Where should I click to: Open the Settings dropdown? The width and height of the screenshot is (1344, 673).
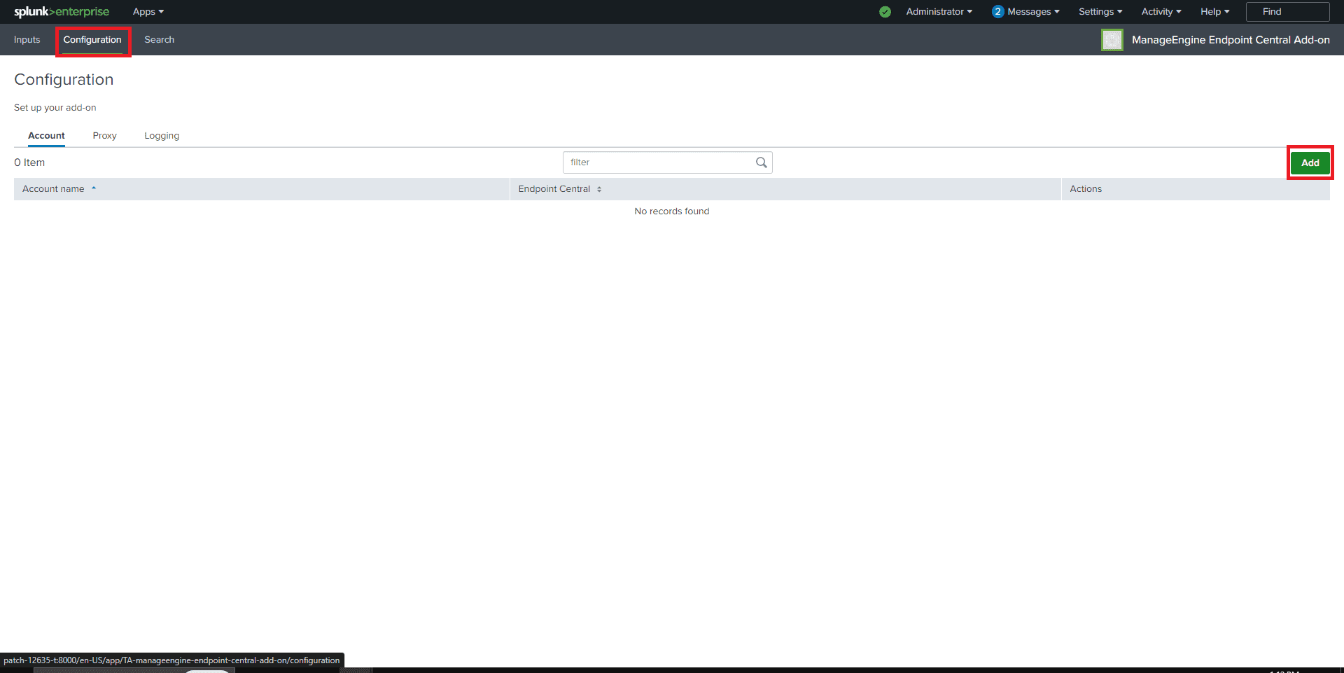click(x=1100, y=12)
